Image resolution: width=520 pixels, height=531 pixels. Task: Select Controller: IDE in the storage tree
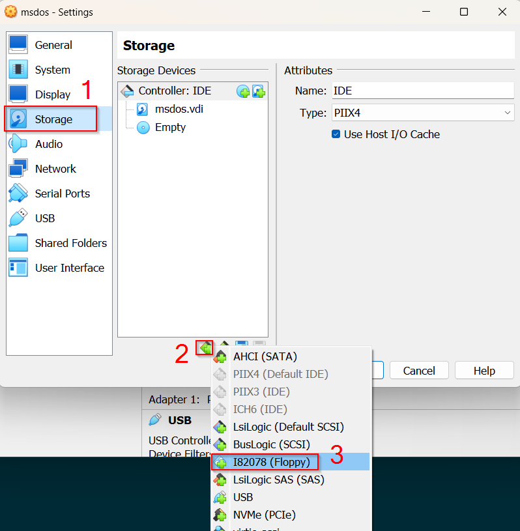(174, 91)
